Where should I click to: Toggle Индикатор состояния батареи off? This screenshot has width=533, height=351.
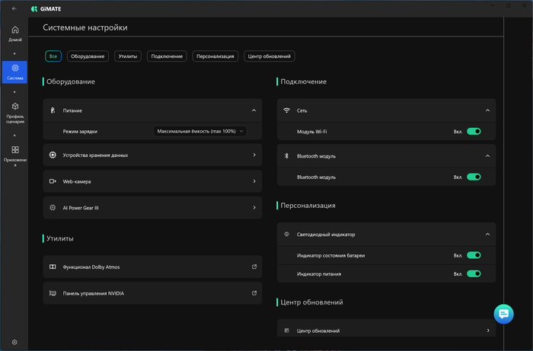pos(474,256)
